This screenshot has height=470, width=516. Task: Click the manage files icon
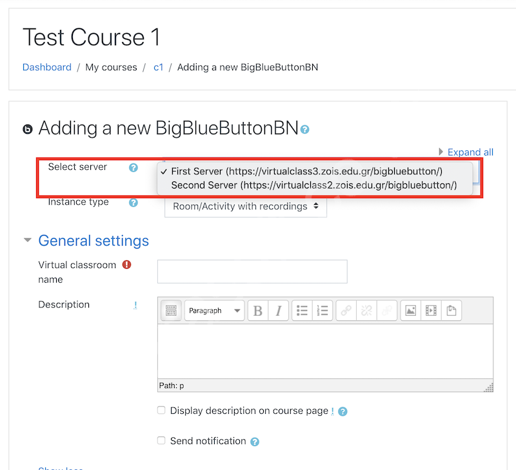[451, 311]
